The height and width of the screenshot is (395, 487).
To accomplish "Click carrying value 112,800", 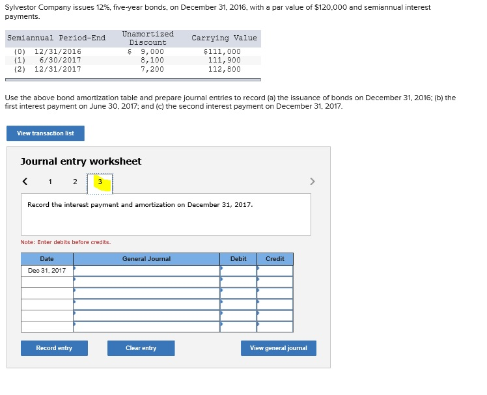I will click(224, 69).
